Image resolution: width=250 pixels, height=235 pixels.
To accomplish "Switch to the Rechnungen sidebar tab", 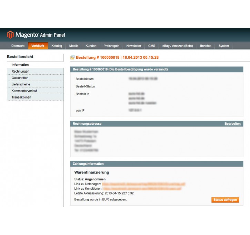I will 20,71.
